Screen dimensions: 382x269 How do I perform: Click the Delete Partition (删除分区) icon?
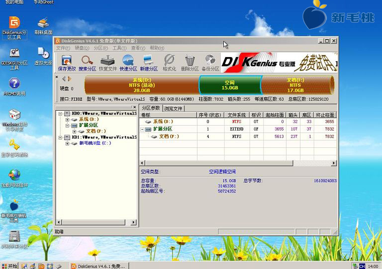[x=190, y=63]
